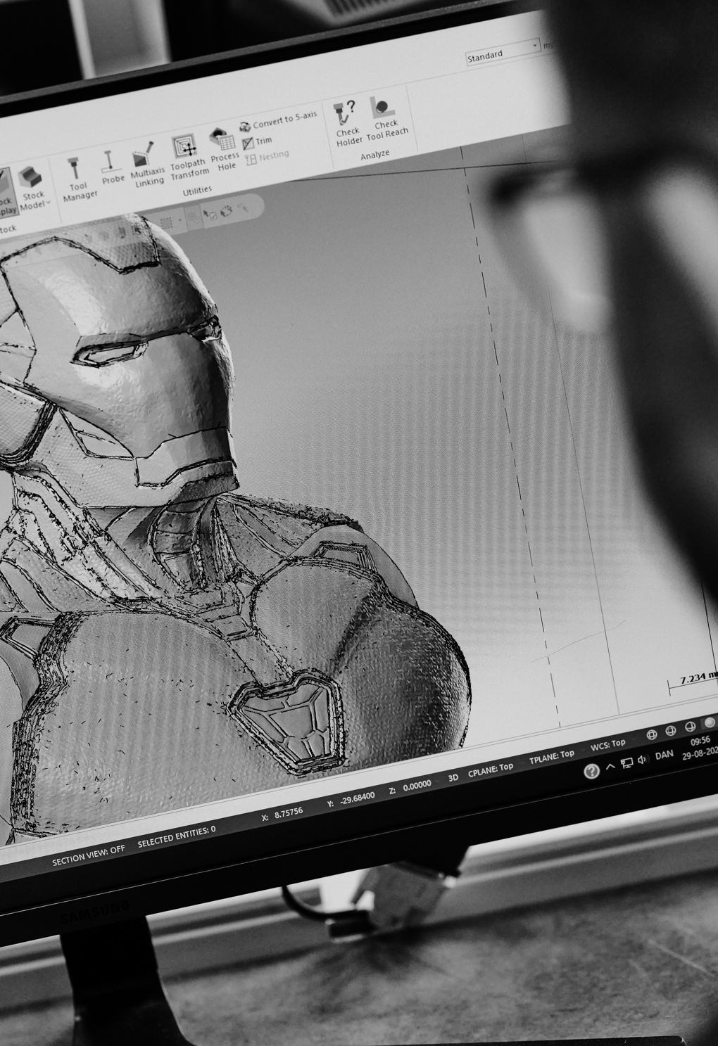718x1046 pixels.
Task: Select Multiaxis Linking in Utilities
Action: pos(146,165)
